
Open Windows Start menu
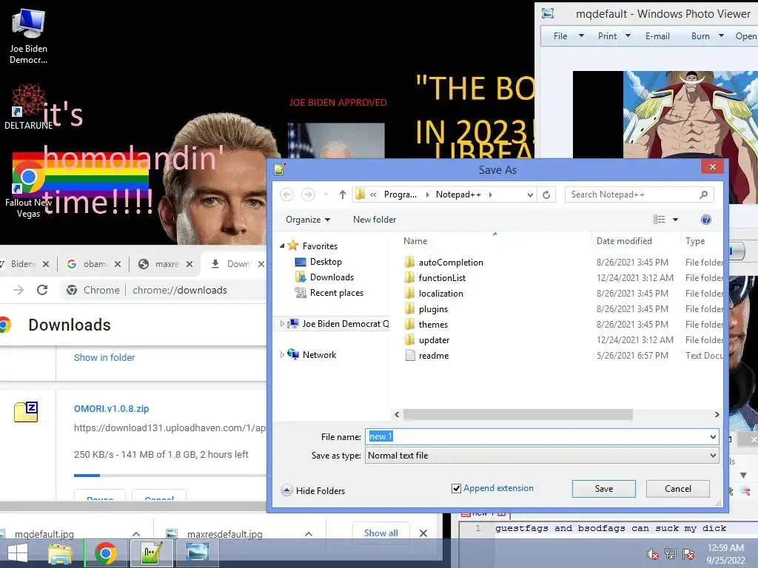tap(18, 553)
